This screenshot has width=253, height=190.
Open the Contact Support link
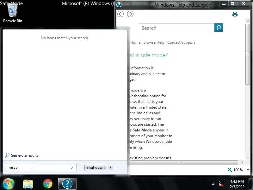click(181, 42)
